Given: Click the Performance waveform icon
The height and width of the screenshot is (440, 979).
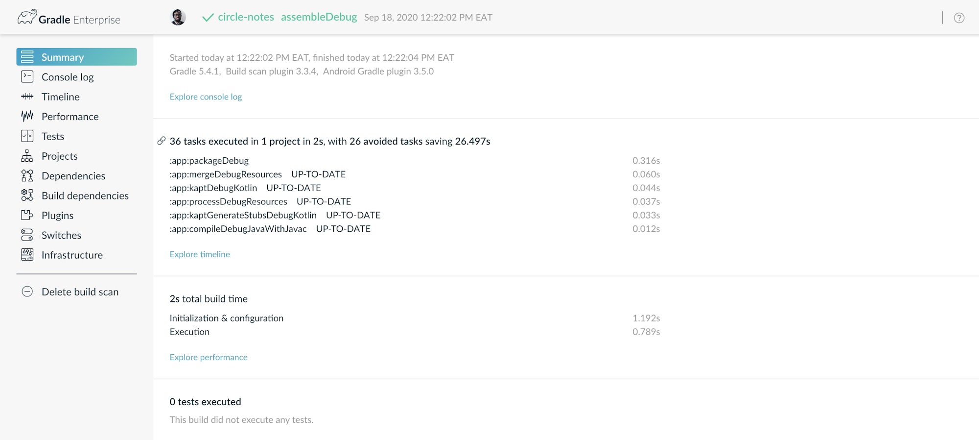Looking at the screenshot, I should coord(27,116).
